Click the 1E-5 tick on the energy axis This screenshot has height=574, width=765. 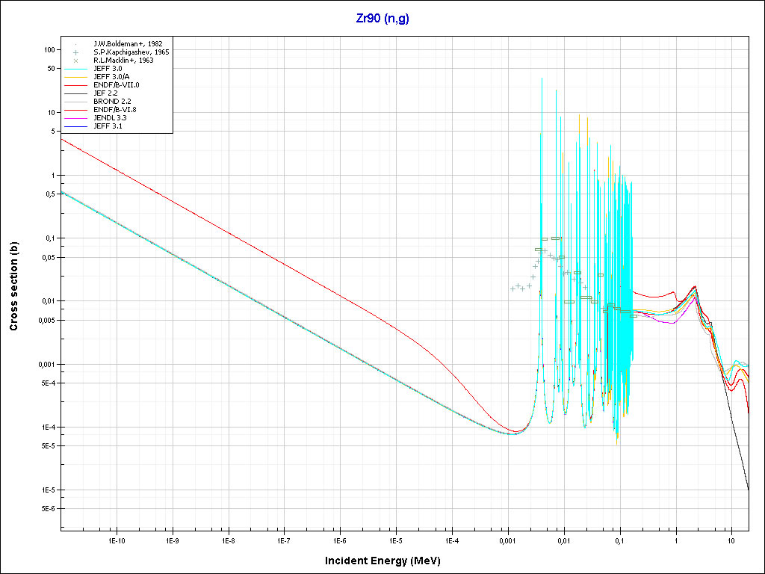(x=395, y=539)
